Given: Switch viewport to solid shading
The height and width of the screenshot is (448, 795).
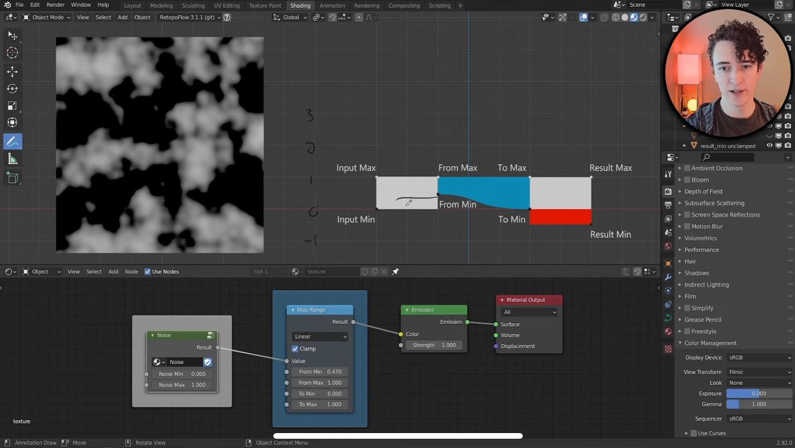Looking at the screenshot, I should click(x=625, y=17).
